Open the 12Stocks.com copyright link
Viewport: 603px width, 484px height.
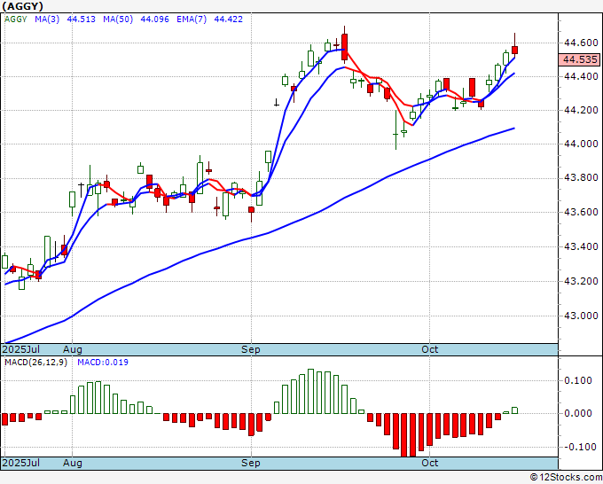coord(566,478)
